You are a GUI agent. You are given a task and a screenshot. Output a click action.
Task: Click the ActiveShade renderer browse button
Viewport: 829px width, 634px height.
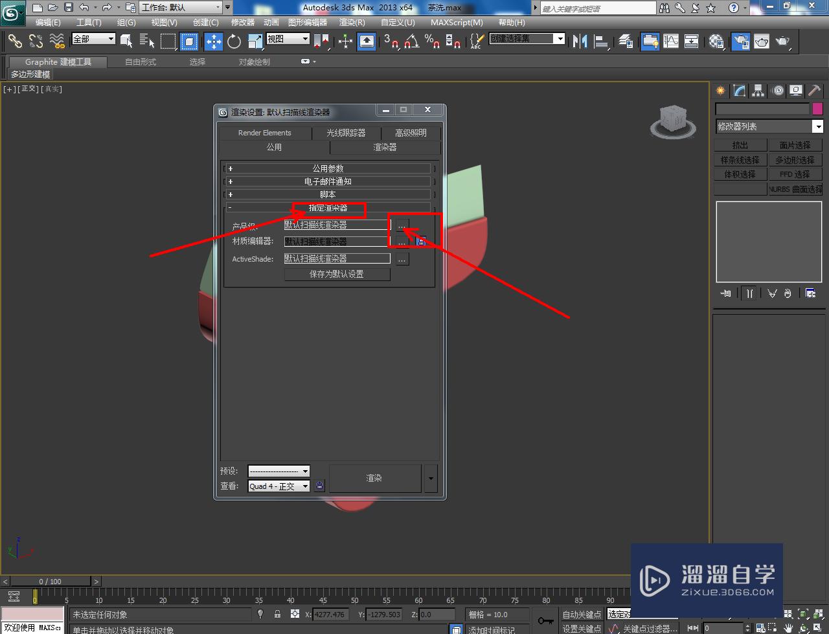click(x=402, y=259)
